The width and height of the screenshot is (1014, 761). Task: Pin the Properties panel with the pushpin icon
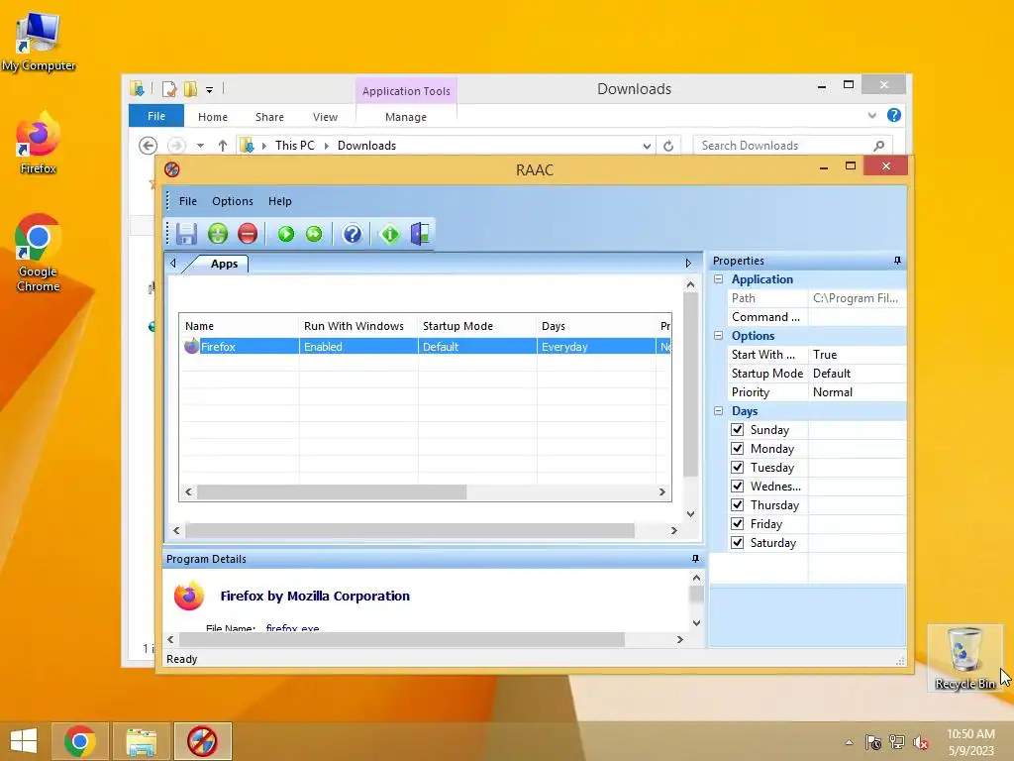coord(897,261)
